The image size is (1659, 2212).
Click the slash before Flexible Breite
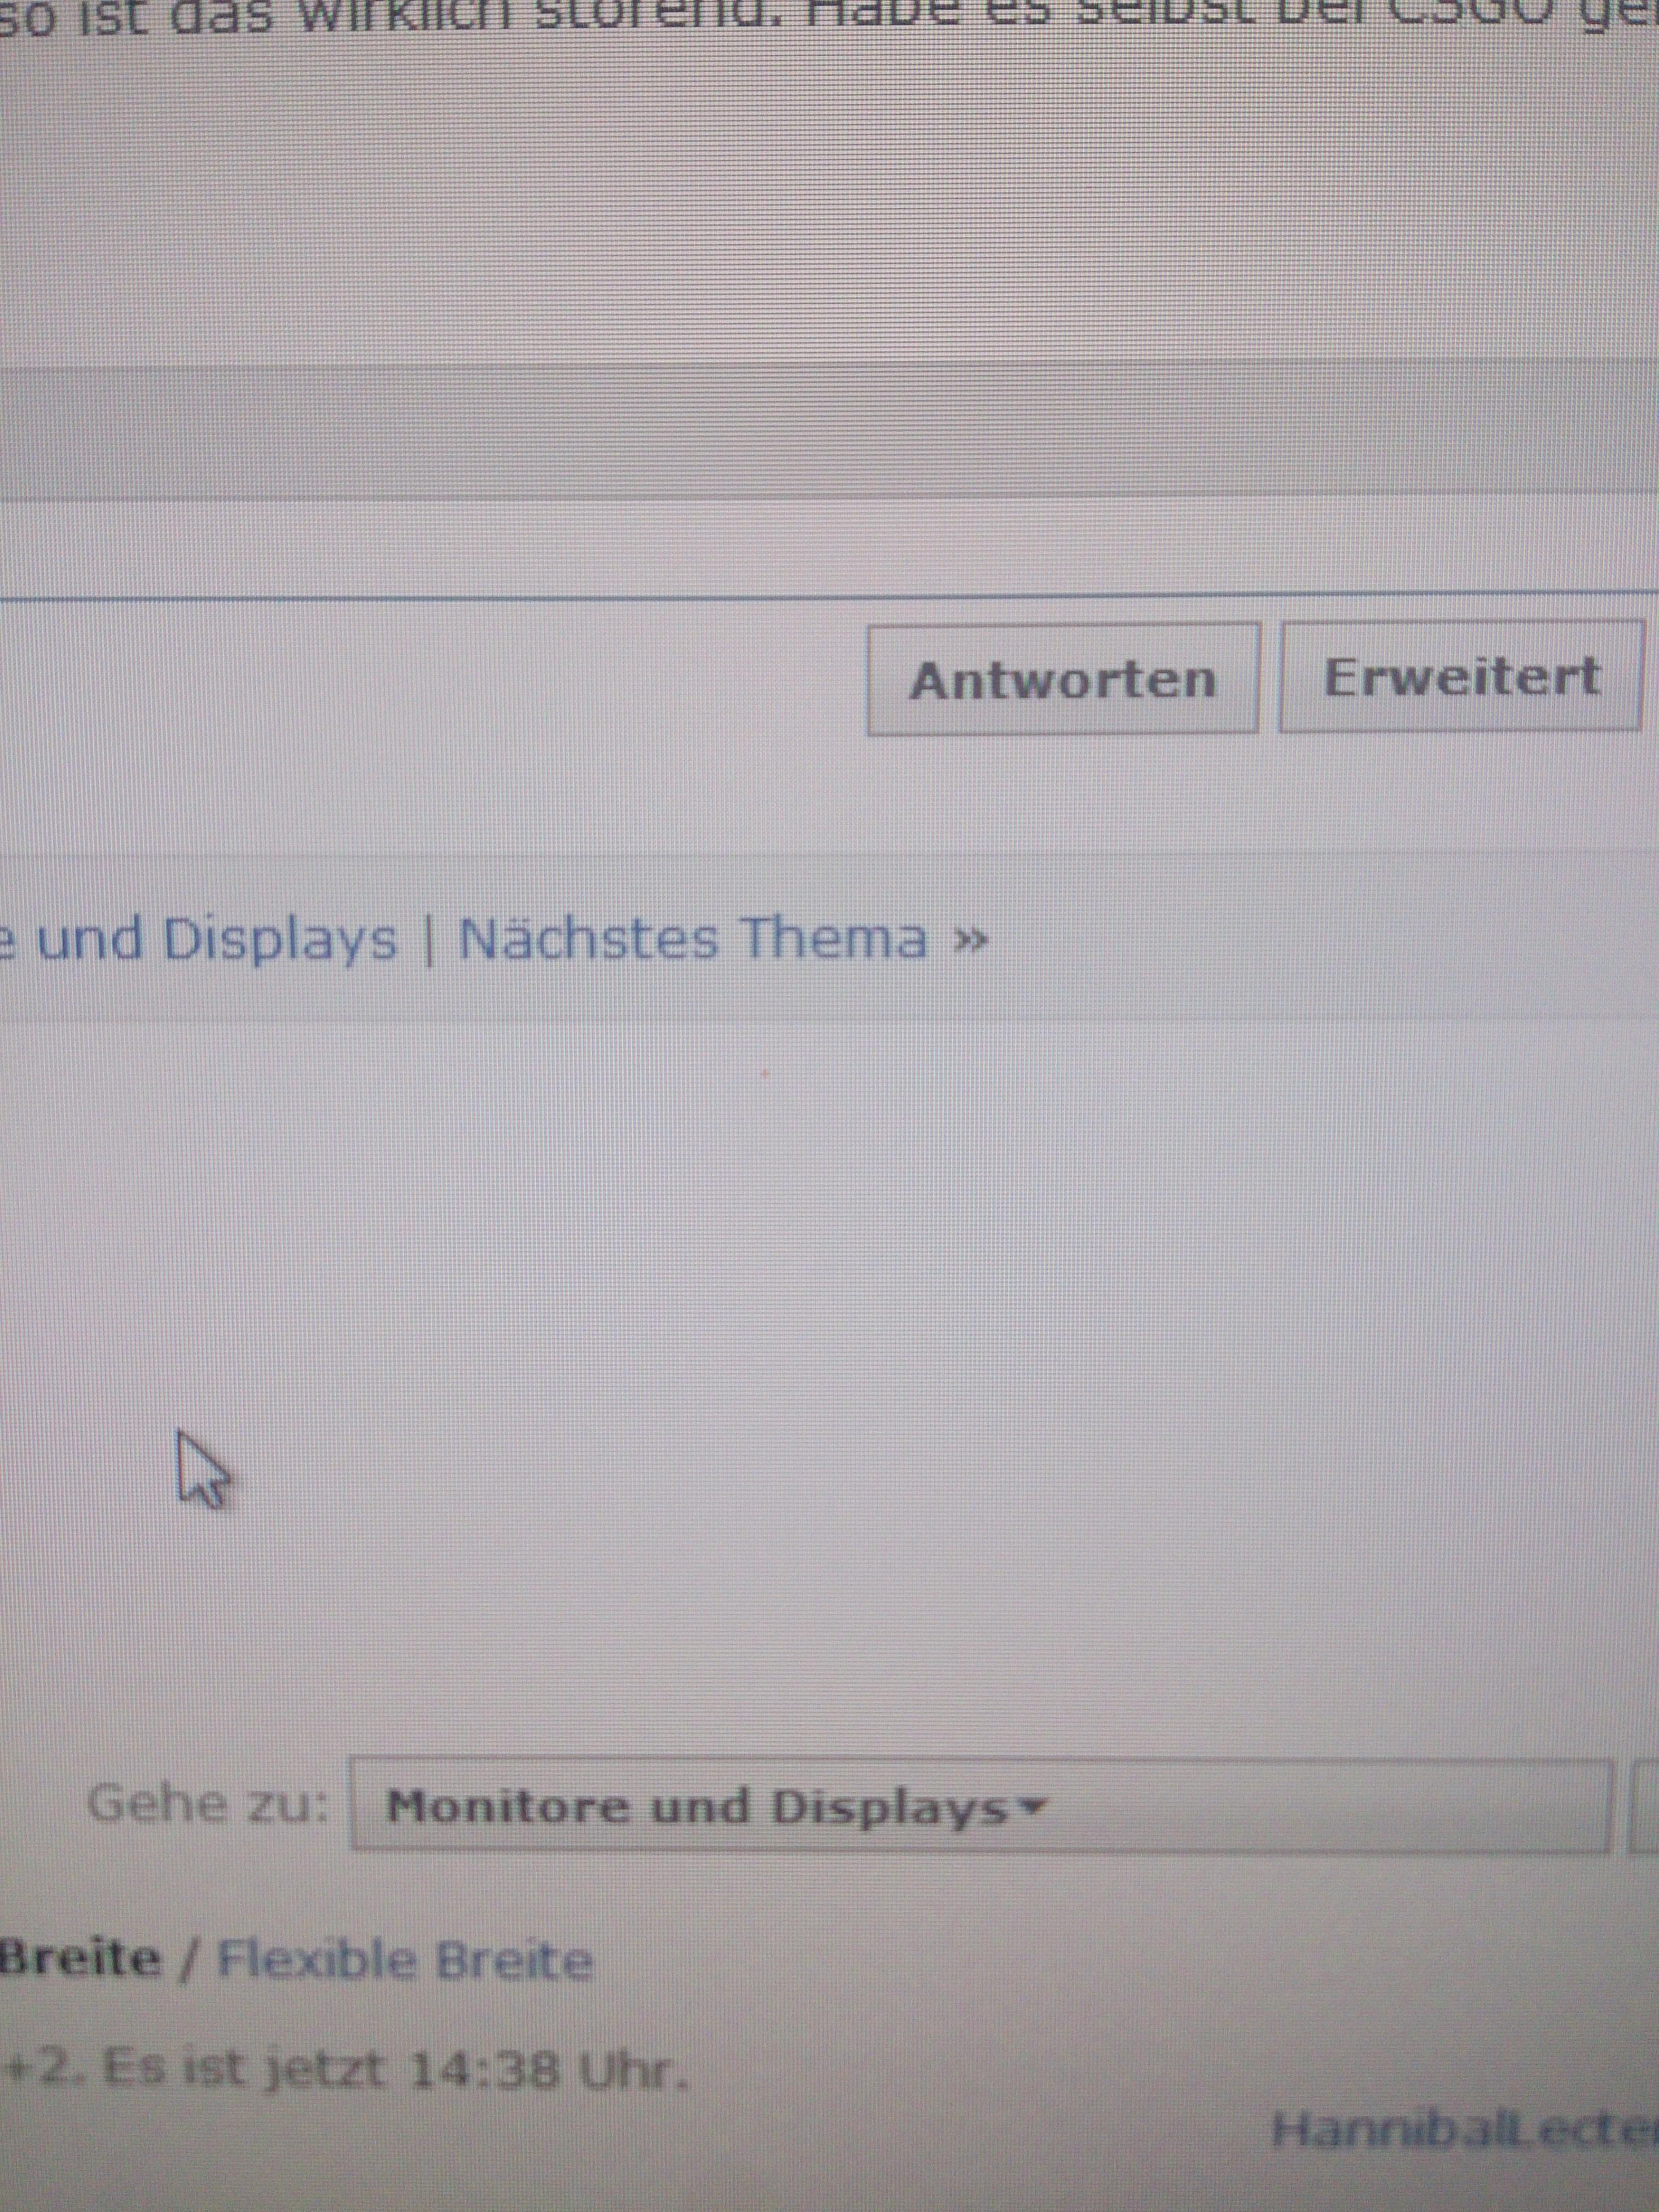pyautogui.click(x=189, y=1960)
